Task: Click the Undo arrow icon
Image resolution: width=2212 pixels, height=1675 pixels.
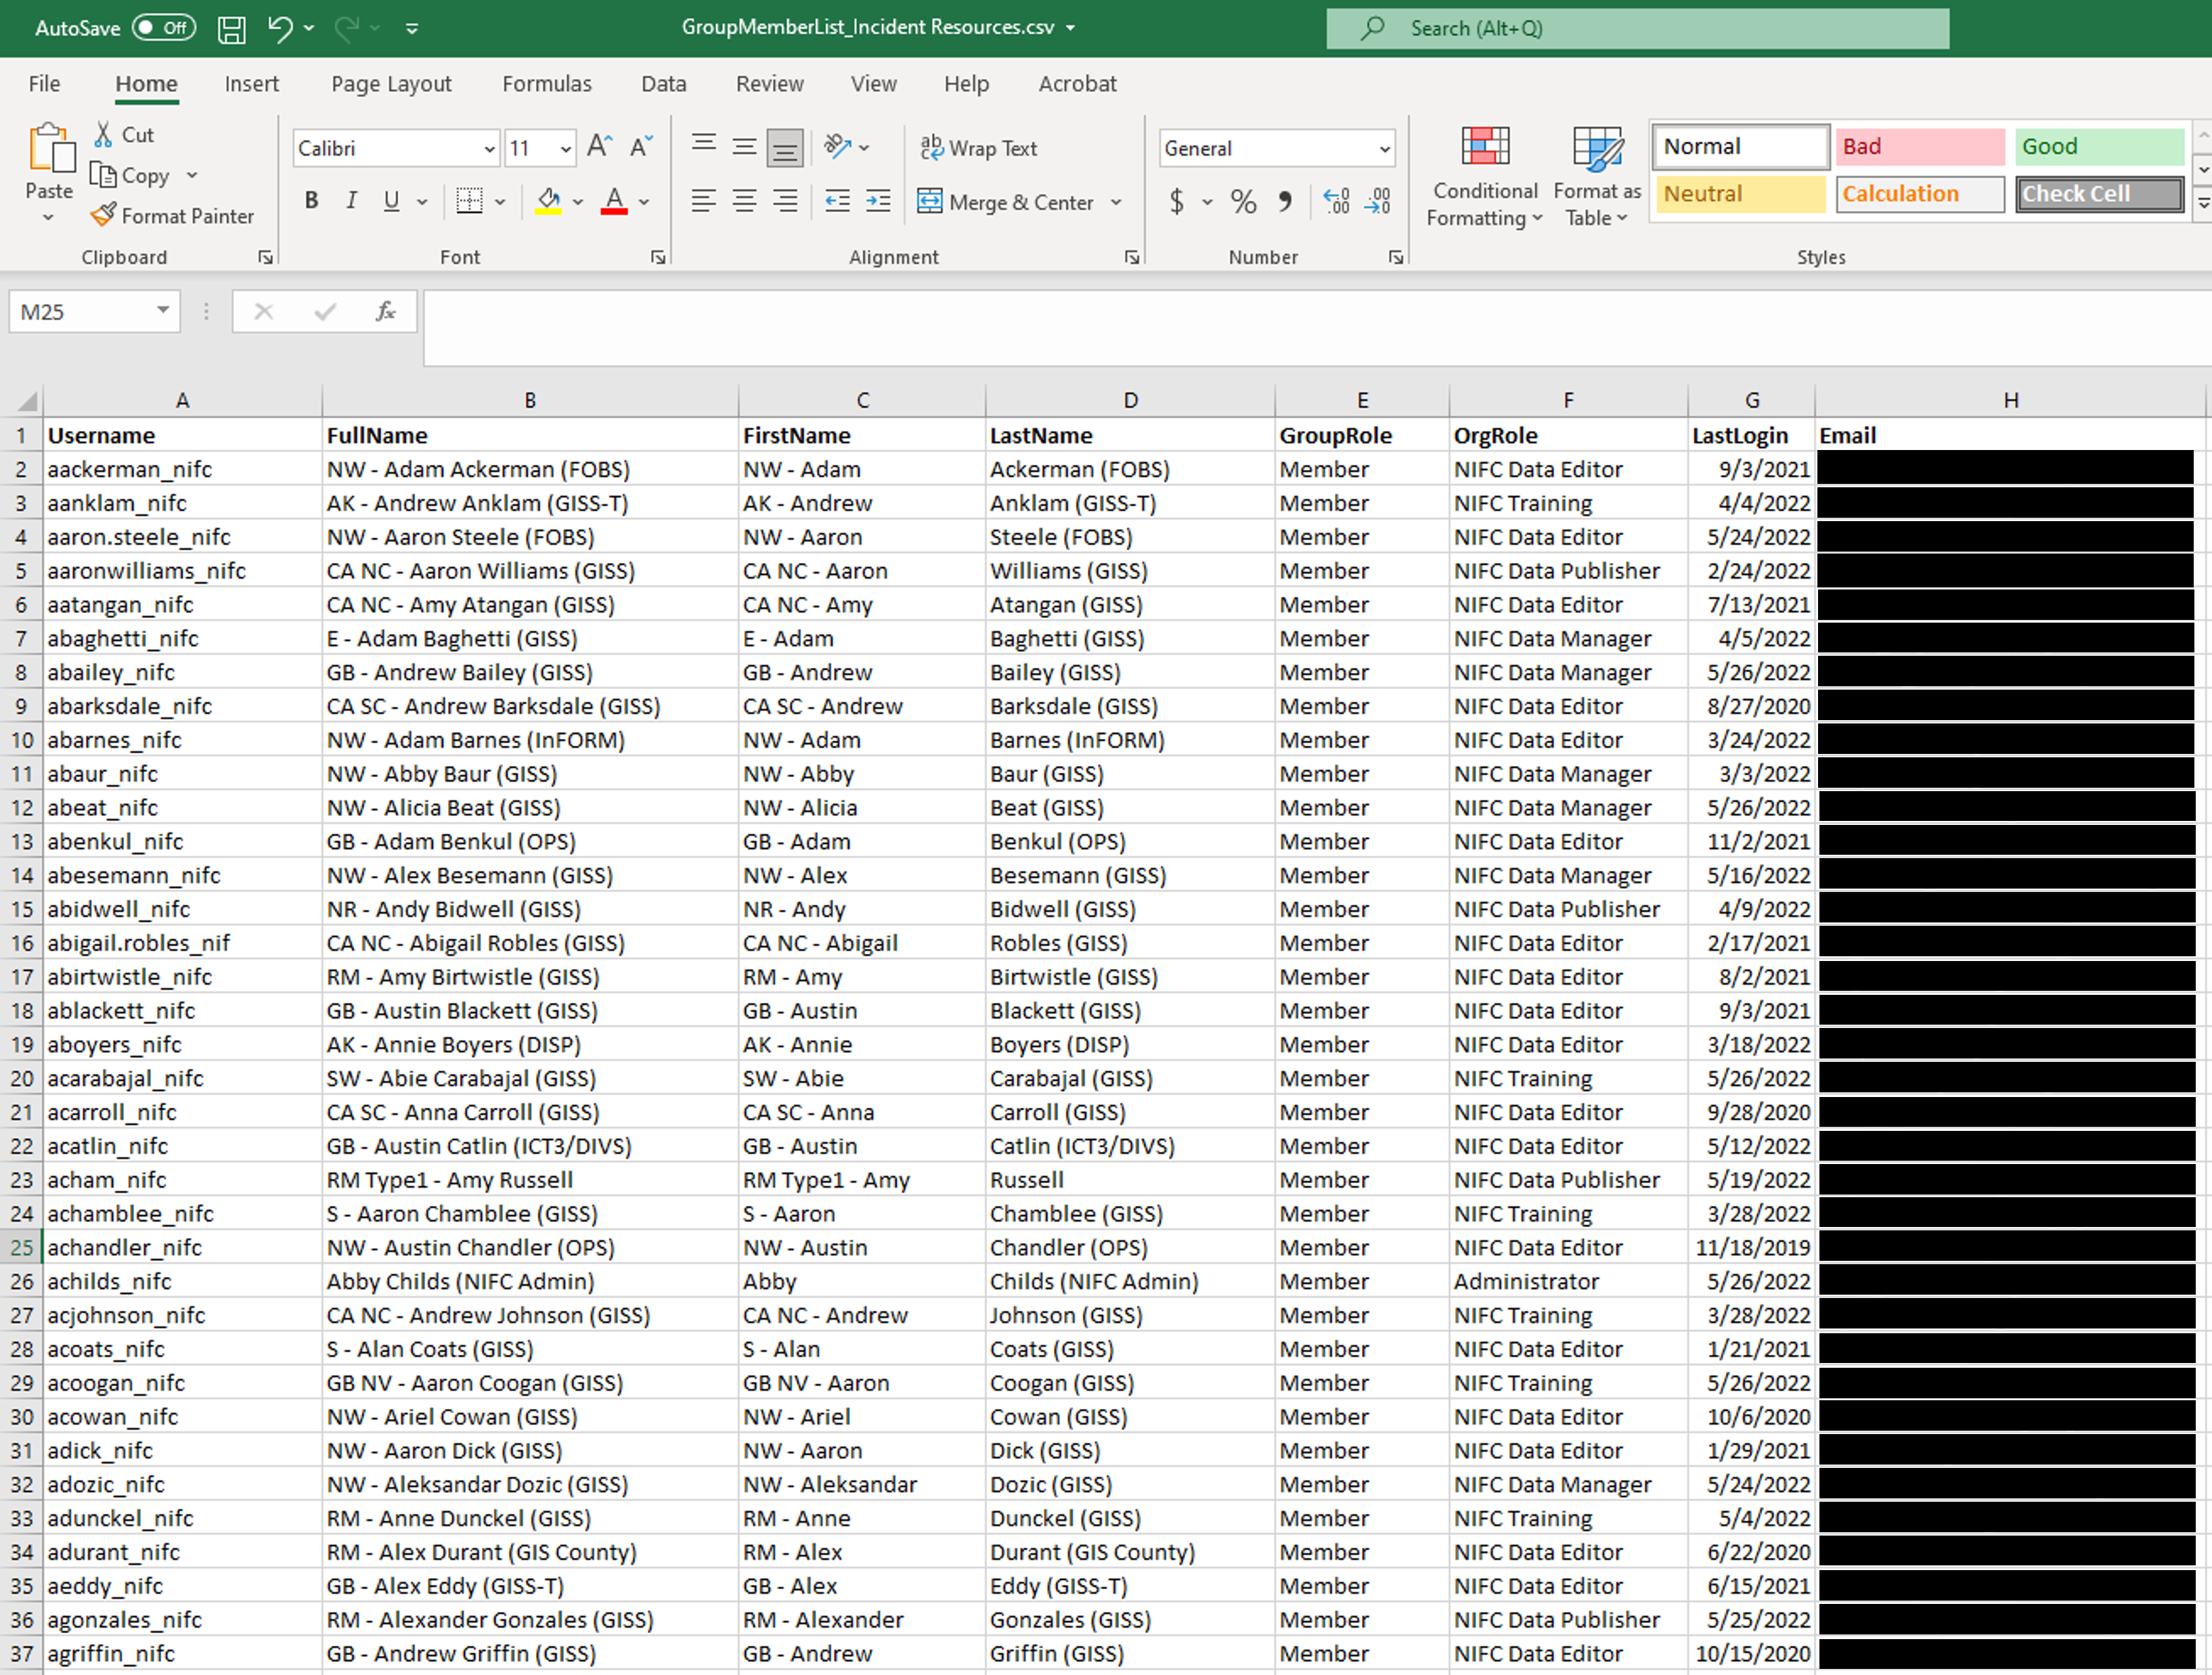Action: (x=279, y=28)
